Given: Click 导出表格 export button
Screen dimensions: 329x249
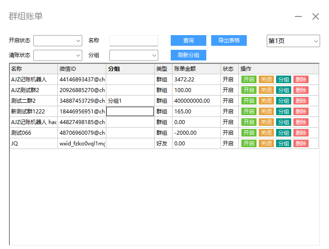Looking at the screenshot, I should [229, 40].
